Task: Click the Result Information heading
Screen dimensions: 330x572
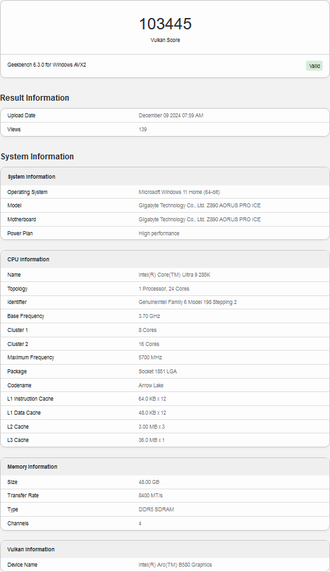Action: coord(35,98)
